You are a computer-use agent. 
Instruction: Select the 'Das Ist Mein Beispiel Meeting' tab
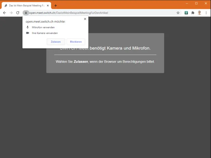(26, 6)
